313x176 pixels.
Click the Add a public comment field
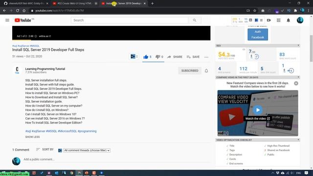pyautogui.click(x=117, y=159)
